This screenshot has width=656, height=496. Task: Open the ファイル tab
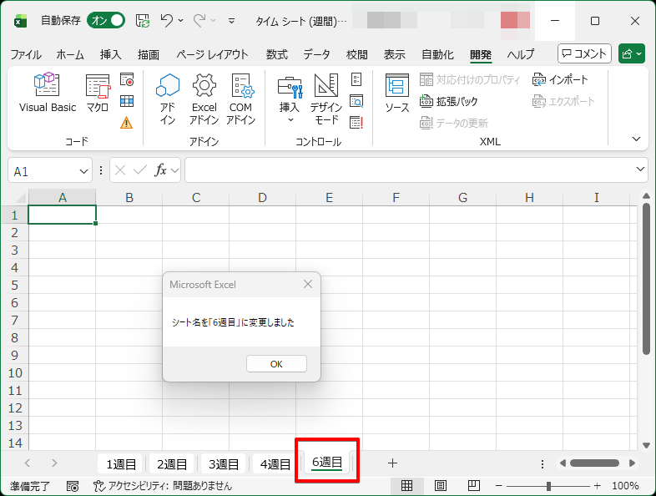coord(26,54)
